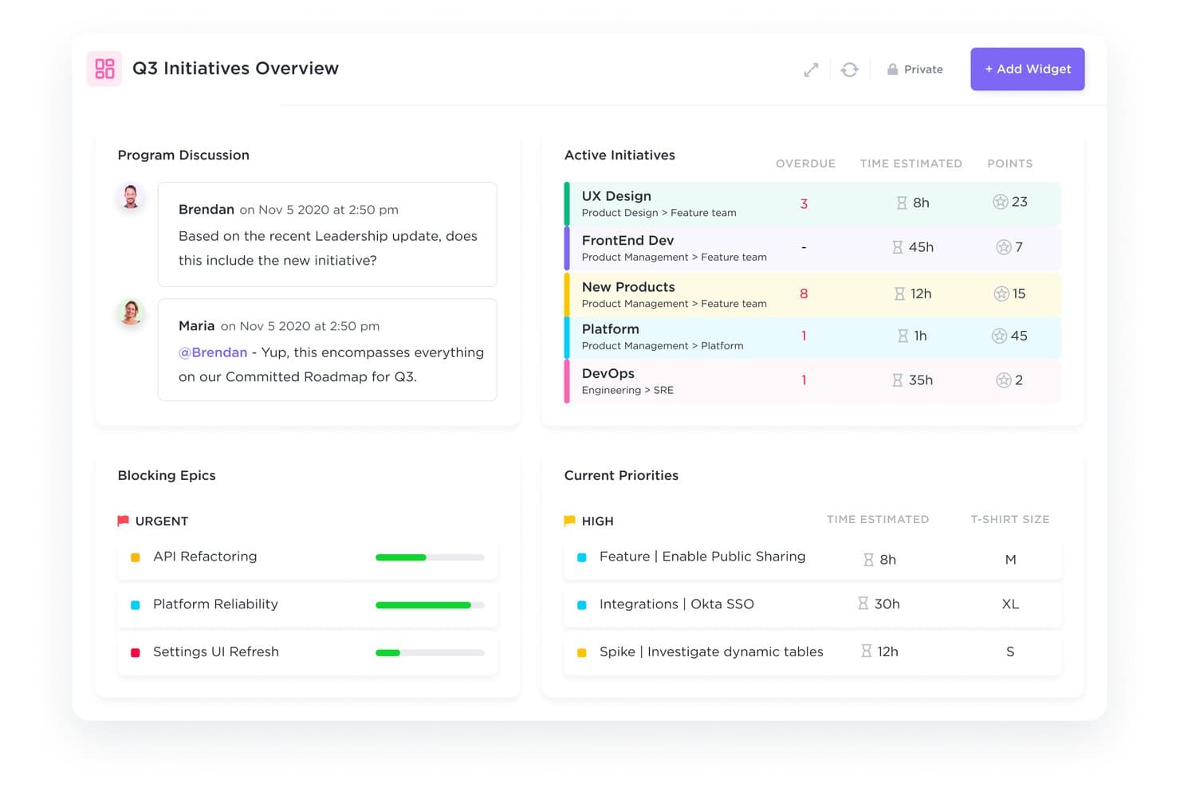This screenshot has height=787, width=1180.
Task: Click the Add Widget button
Action: coord(1027,69)
